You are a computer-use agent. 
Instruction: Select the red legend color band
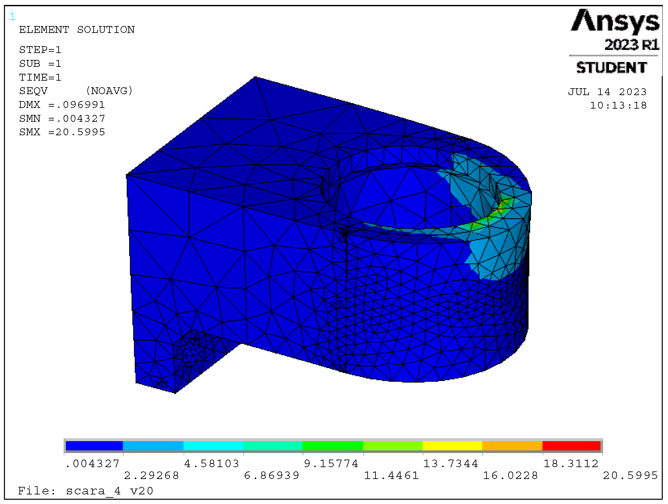[571, 445]
